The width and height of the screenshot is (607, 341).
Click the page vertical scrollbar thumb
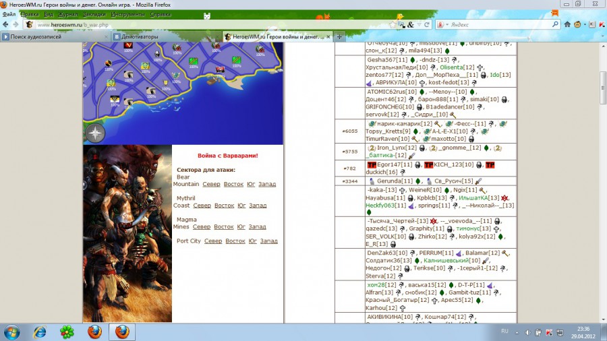pos(603,88)
